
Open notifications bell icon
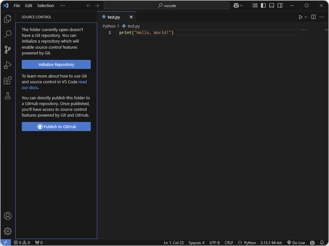coord(322,243)
